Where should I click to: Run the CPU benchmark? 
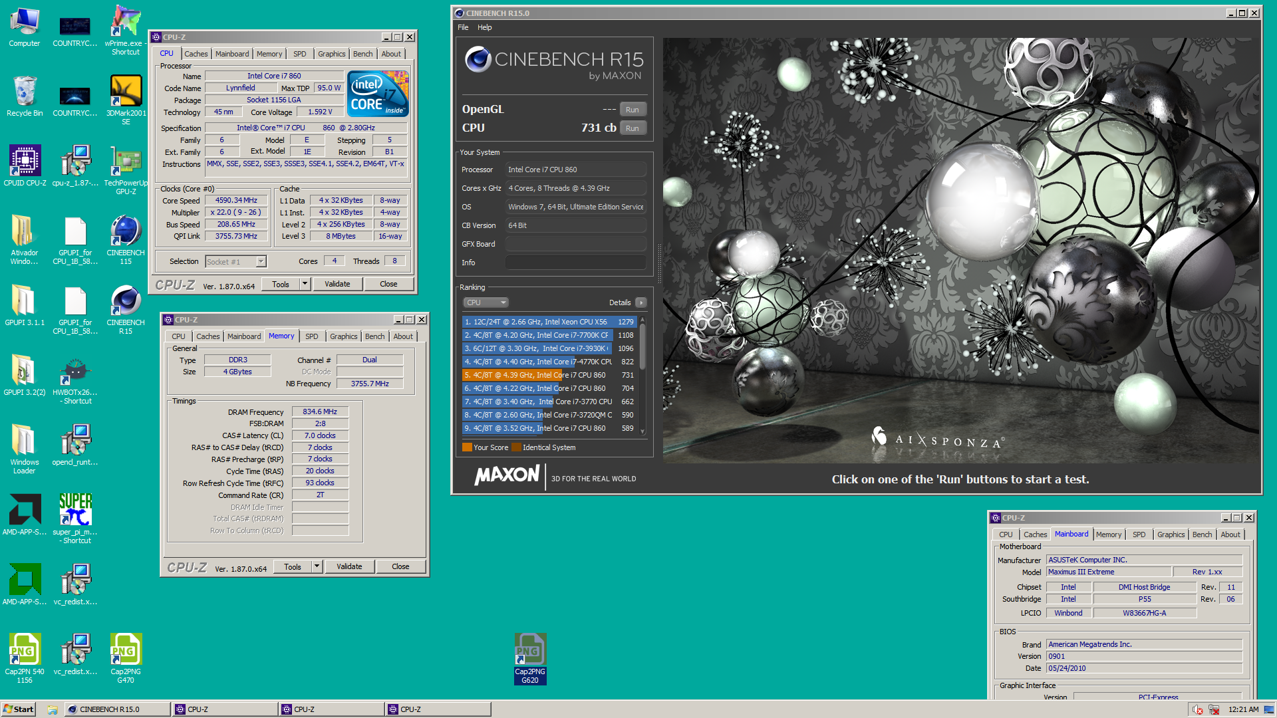[x=633, y=128]
